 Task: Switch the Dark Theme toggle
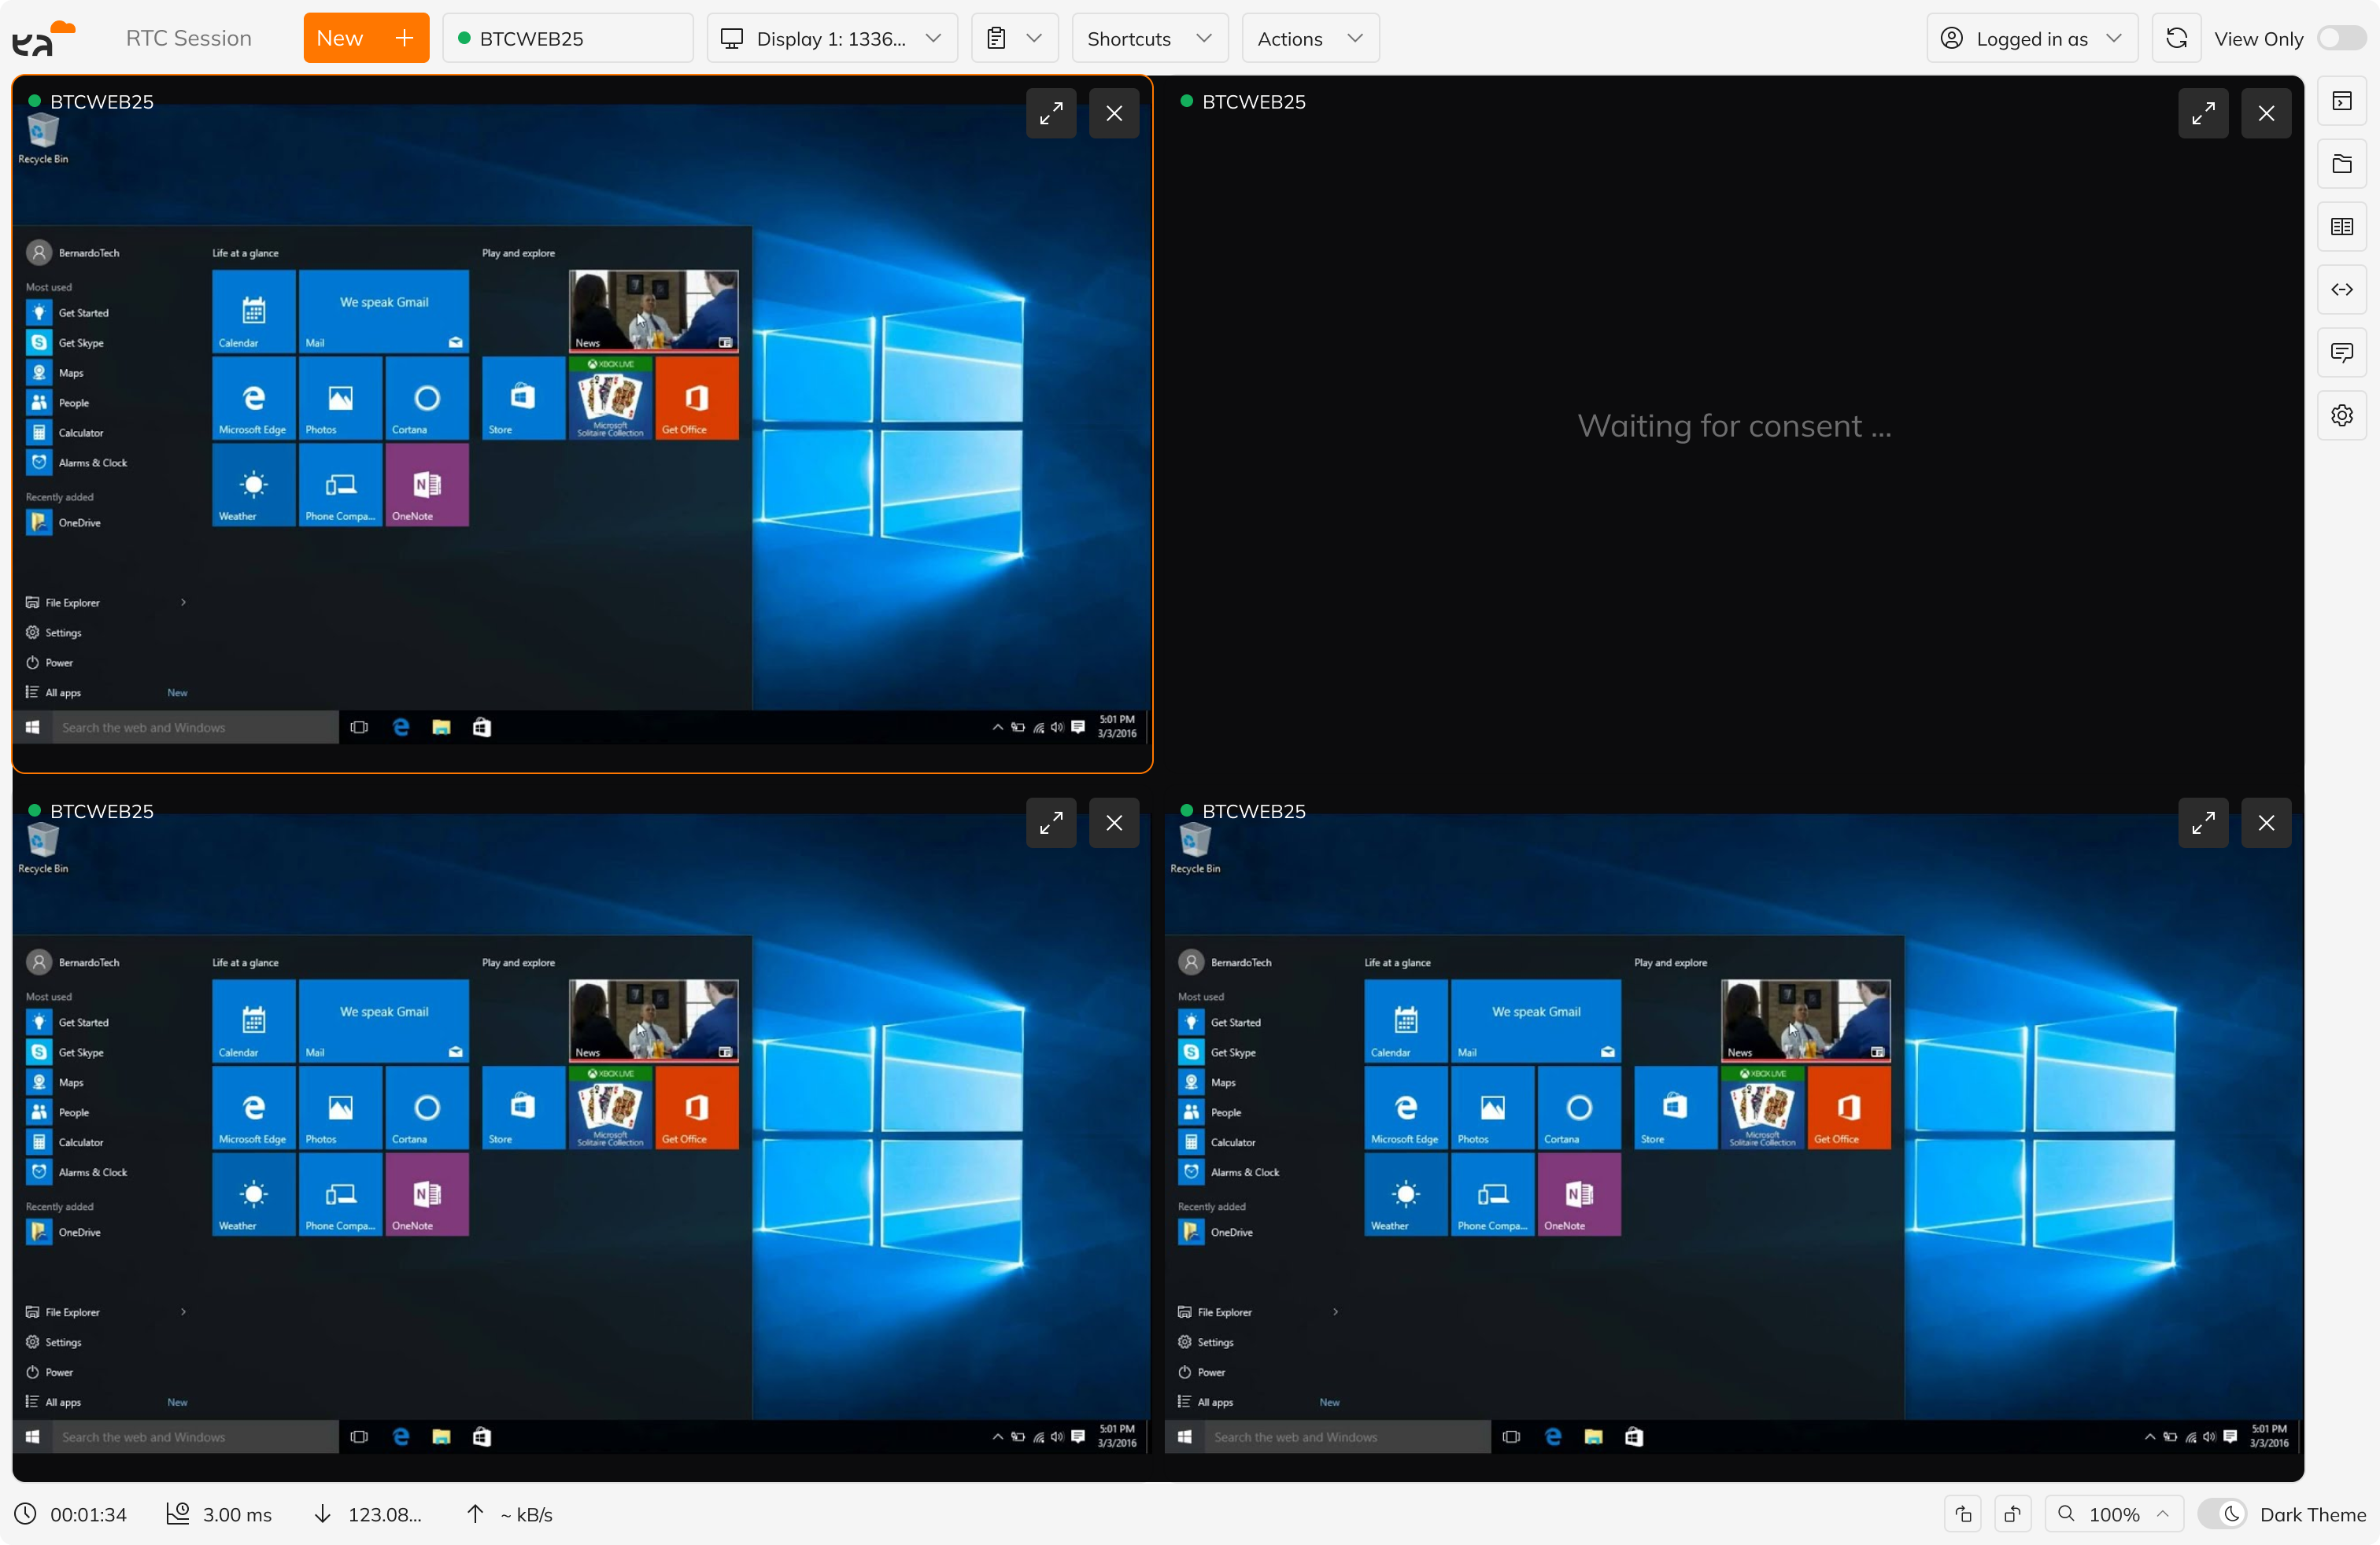(2223, 1514)
